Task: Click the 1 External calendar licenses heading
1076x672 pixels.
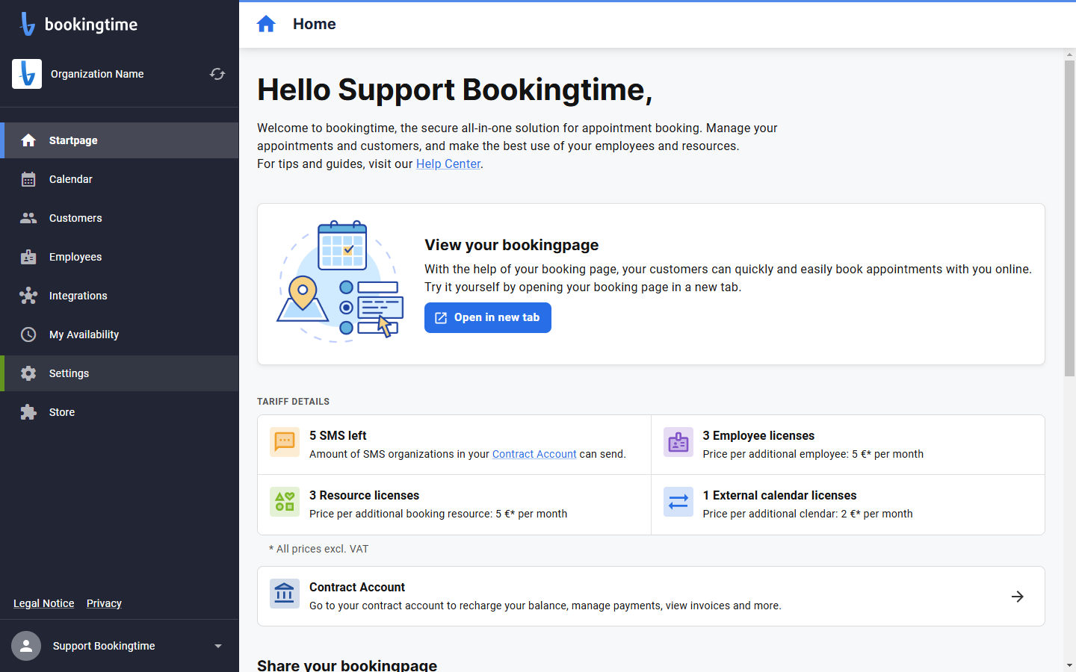Action: (779, 495)
